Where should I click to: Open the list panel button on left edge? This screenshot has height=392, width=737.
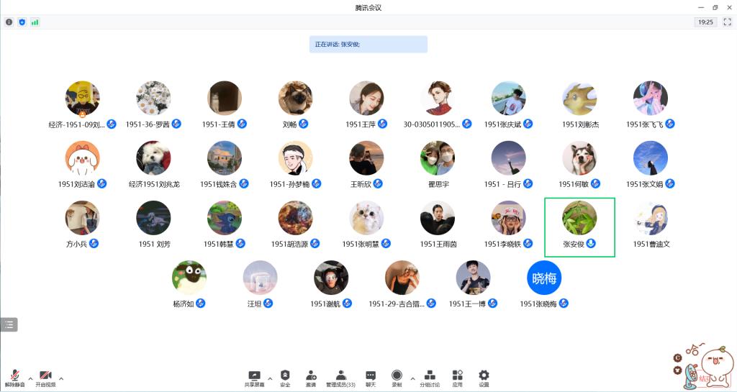coord(9,324)
